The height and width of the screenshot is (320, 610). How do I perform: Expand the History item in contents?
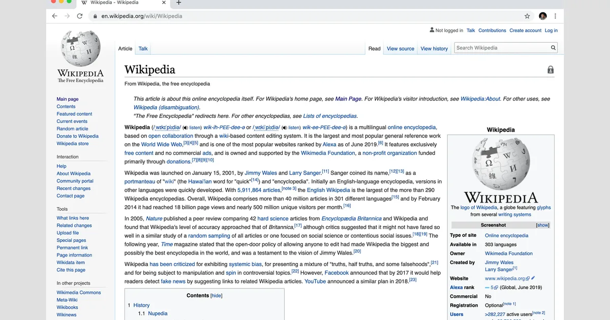pos(141,305)
